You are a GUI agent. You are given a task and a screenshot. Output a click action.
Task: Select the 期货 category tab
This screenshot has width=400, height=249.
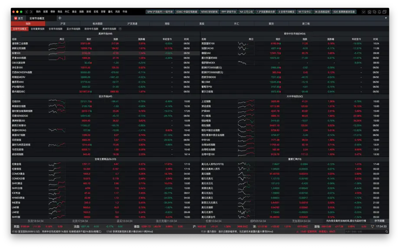pyautogui.click(x=271, y=24)
